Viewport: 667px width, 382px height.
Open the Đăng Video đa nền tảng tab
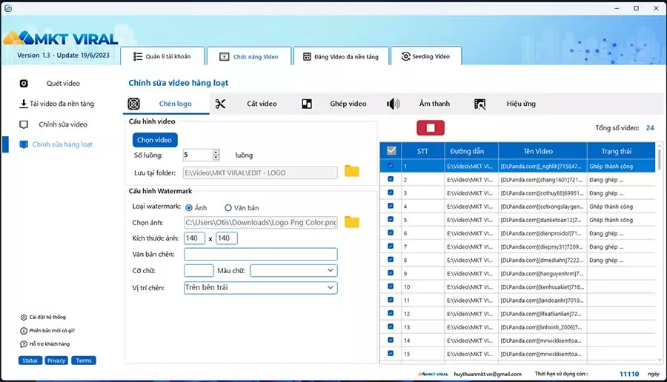[x=341, y=56]
